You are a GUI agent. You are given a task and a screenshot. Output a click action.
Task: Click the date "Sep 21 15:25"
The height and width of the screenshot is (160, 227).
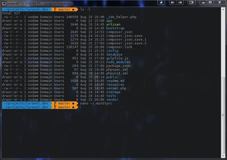(92, 51)
